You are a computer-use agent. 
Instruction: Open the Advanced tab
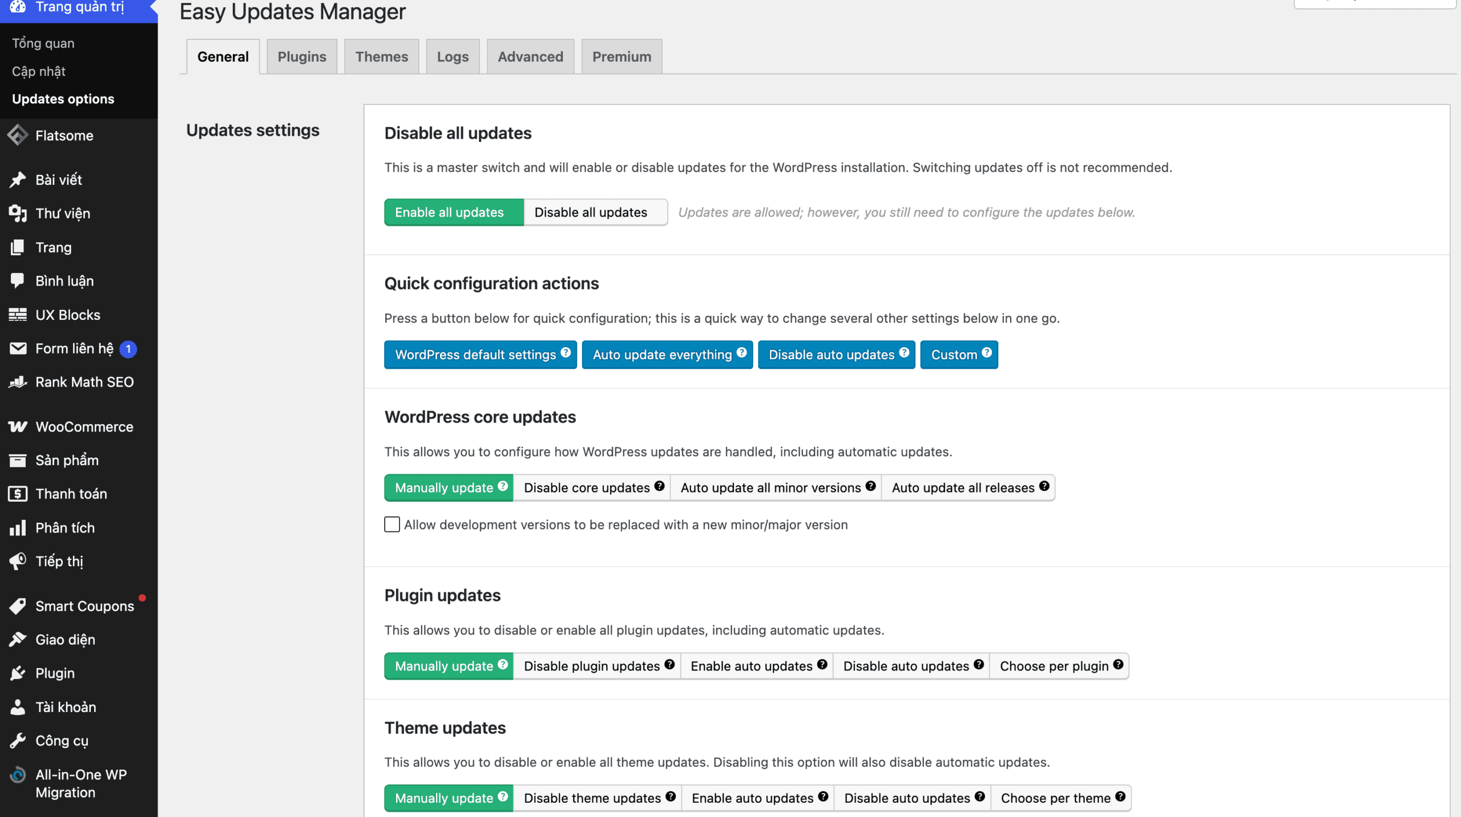tap(530, 56)
